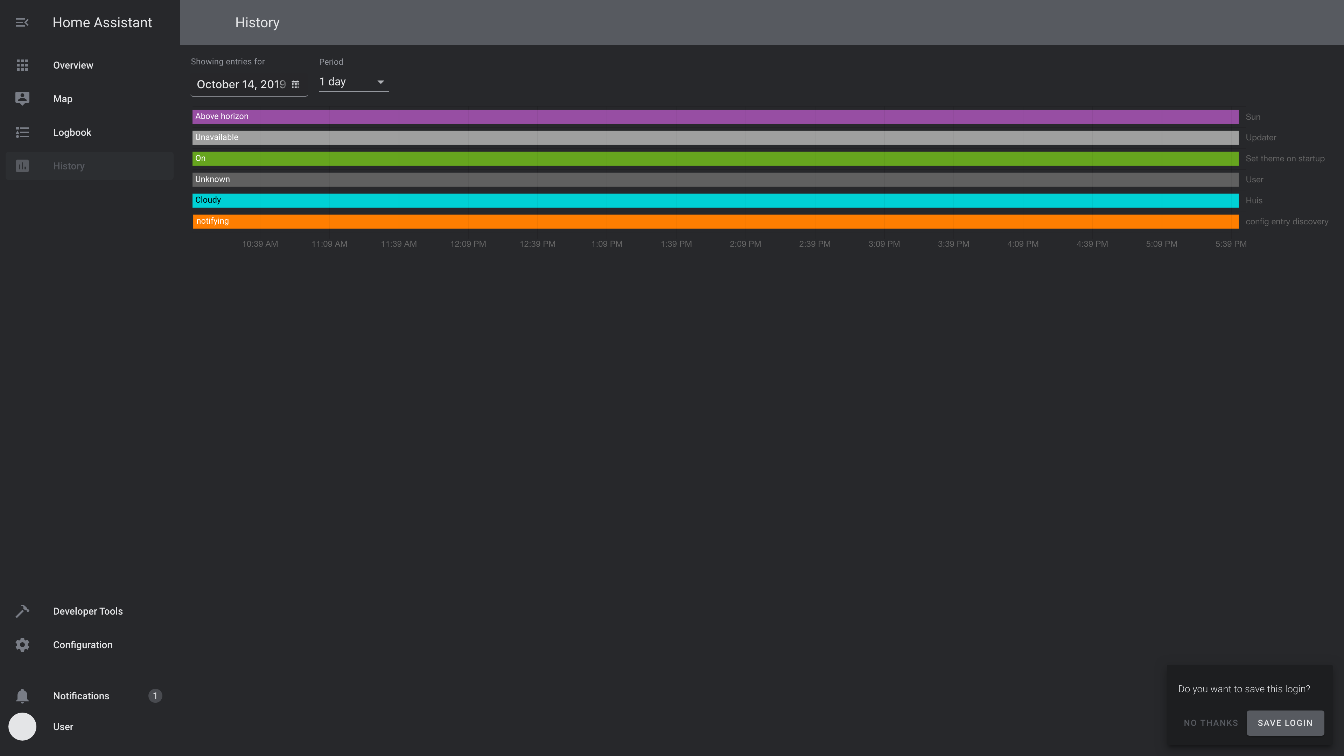Click the notifications count badge
The image size is (1344, 756).
(x=155, y=696)
